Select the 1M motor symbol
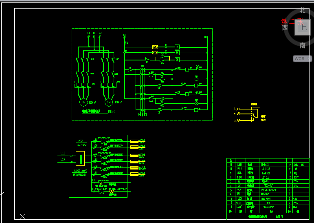This screenshot has height=223, width=314. (83, 102)
